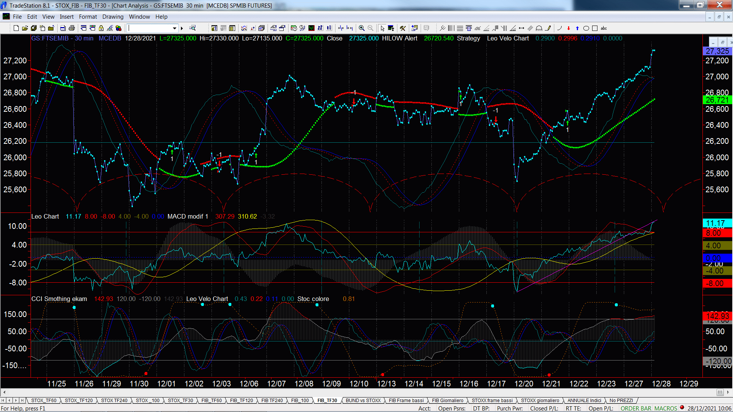Click the ORDER BAR status button

(636, 408)
